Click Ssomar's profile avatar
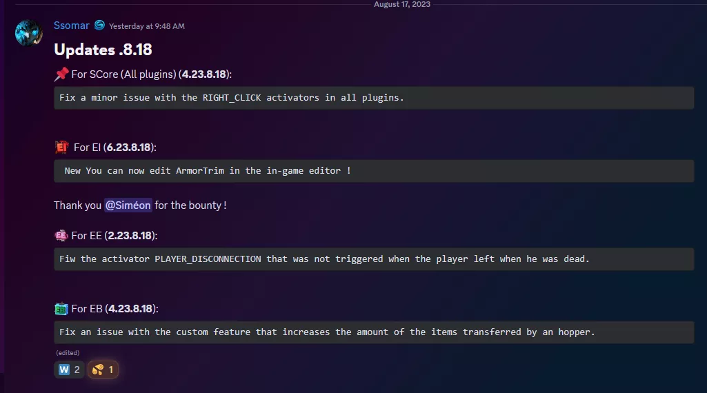 click(29, 32)
